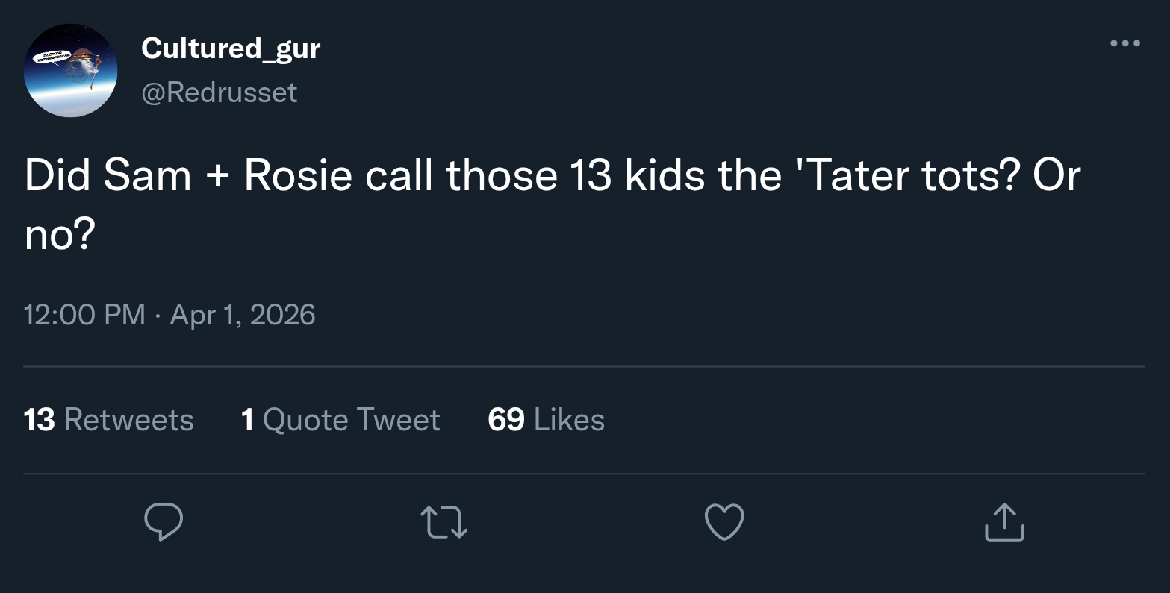
Task: Click the reply speech bubble icon
Action: pos(164,521)
